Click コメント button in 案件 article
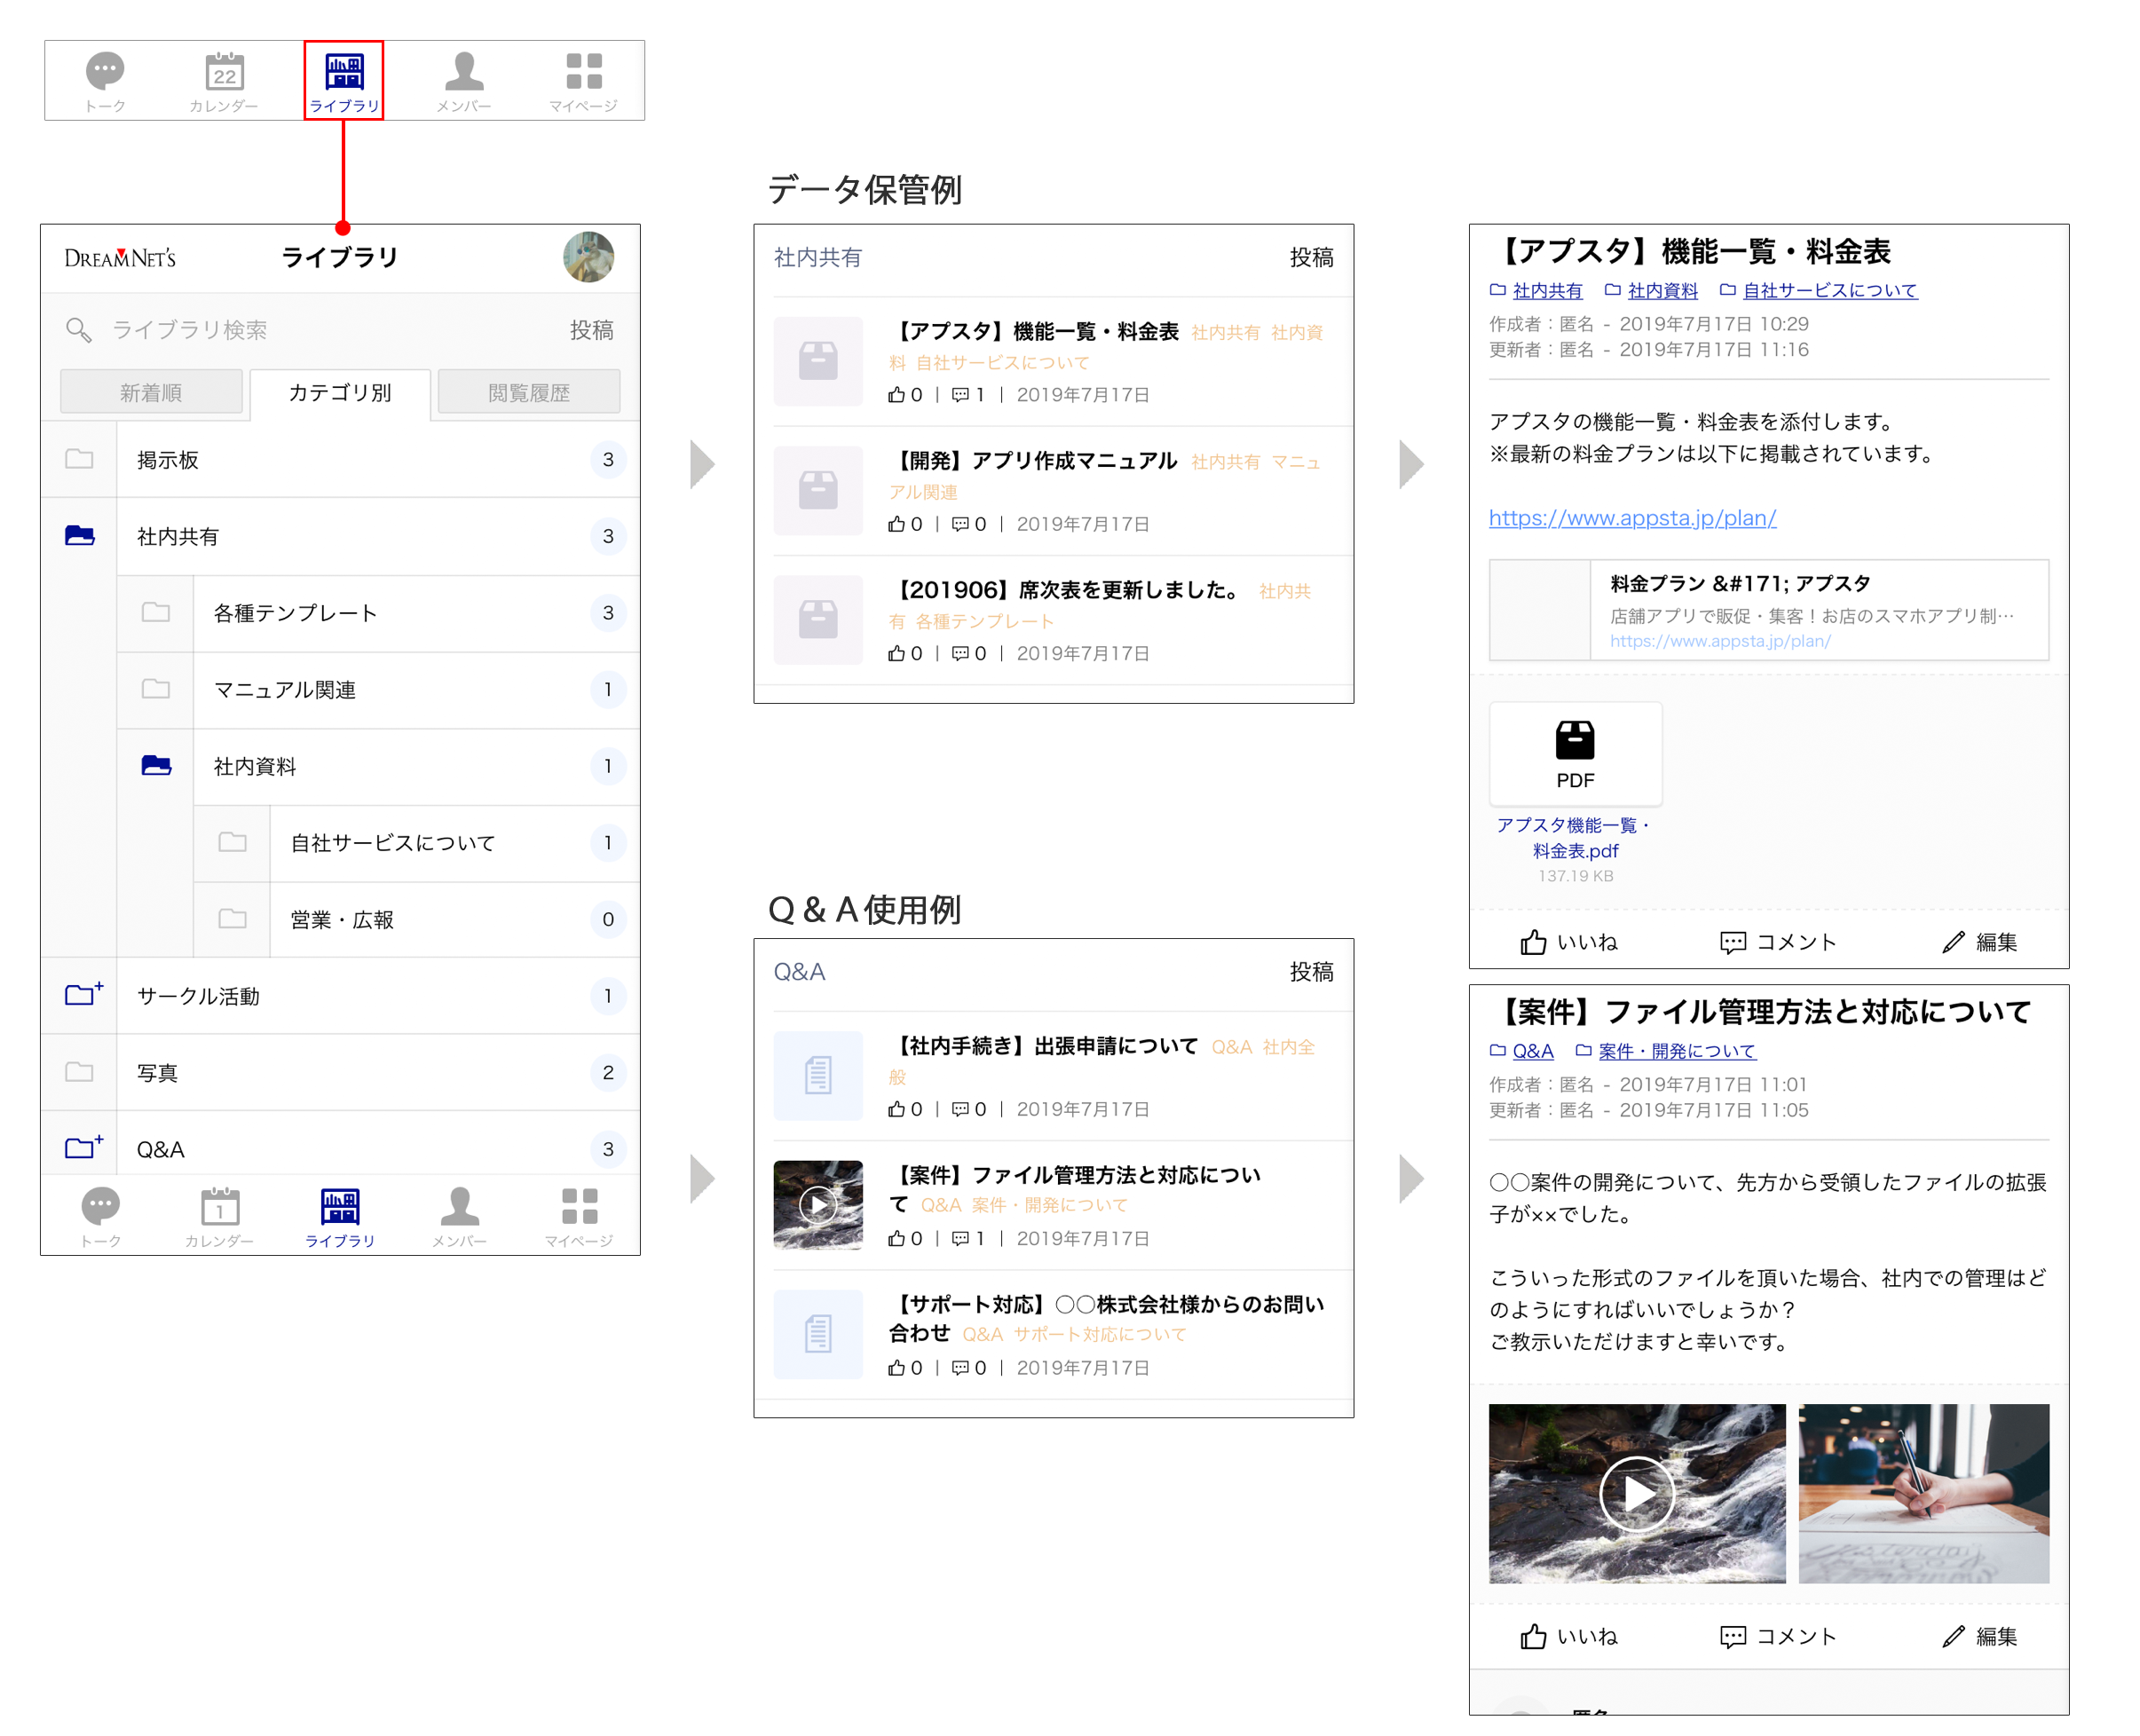This screenshot has height=1736, width=2140. tap(1777, 1636)
